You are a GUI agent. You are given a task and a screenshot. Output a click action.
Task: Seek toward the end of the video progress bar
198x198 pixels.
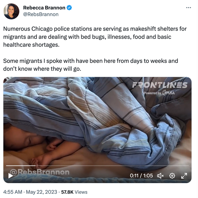click(x=177, y=166)
